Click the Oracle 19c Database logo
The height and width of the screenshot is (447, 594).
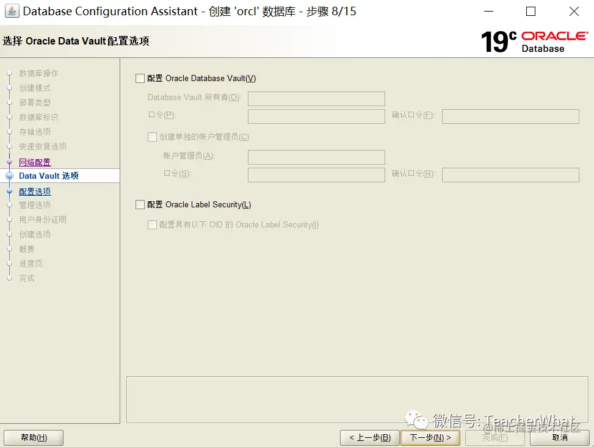click(x=534, y=41)
